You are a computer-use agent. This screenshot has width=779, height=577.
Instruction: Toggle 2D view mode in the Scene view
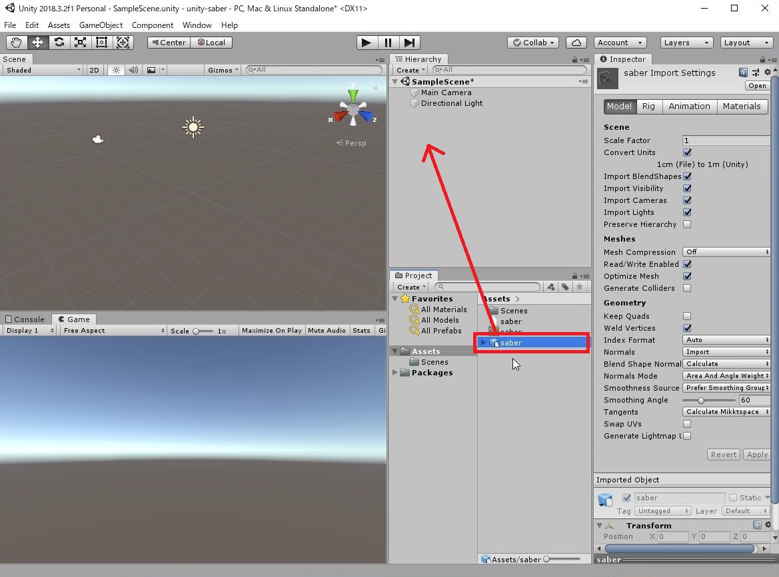coord(94,69)
